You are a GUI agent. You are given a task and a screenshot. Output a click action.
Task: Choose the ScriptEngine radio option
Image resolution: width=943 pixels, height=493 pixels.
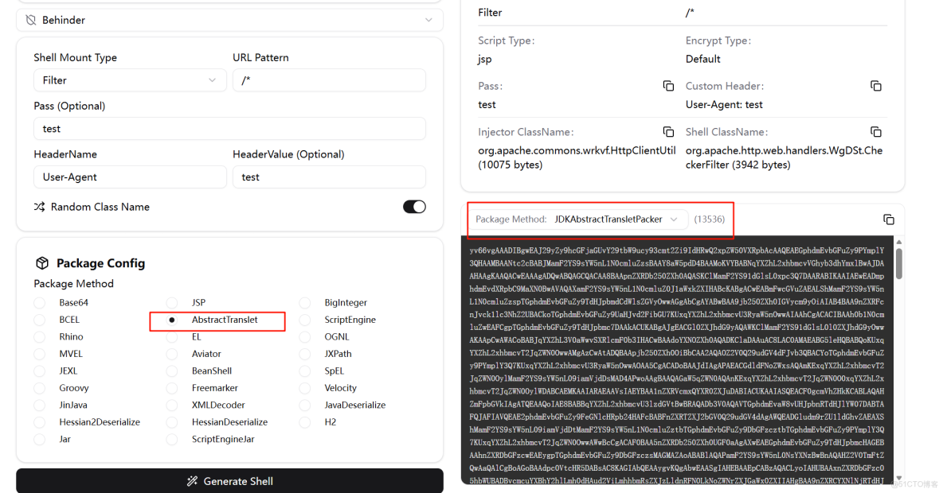[x=306, y=320]
